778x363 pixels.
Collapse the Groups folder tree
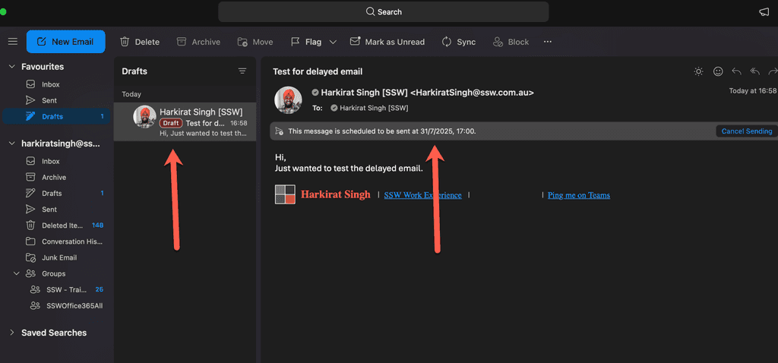tap(16, 273)
